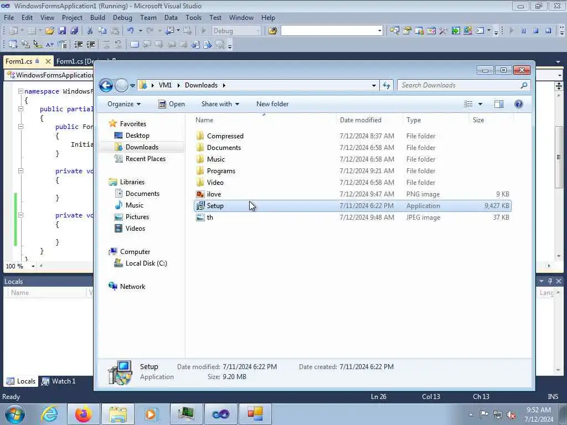The height and width of the screenshot is (425, 567).
Task: Click the Navigate Backward toolbar icon
Action: [x=169, y=31]
